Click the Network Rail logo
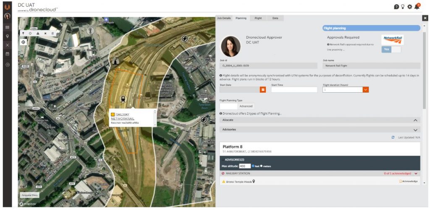Screen dimensions: 430x210 [392, 40]
